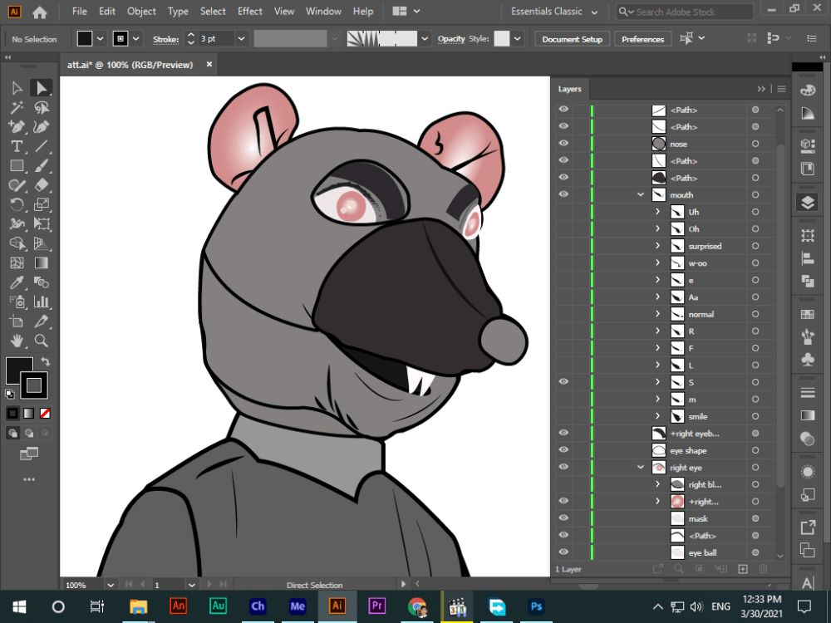The width and height of the screenshot is (831, 623).
Task: Pick the Eyedropper tool
Action: pyautogui.click(x=17, y=282)
